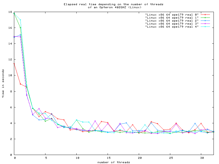219x164 pixels.
Task: Click the y-axis tick label 10
Action: [10, 75]
